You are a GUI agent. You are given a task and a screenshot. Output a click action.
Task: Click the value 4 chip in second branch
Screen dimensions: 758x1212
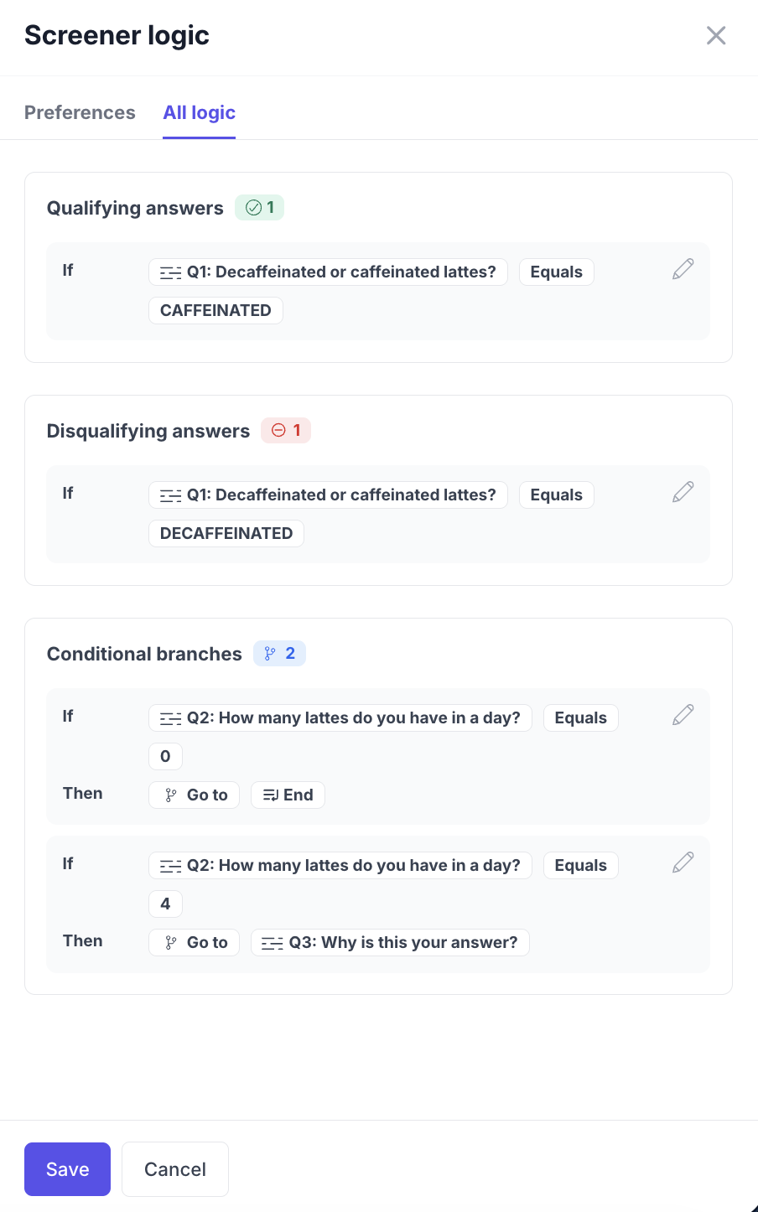pyautogui.click(x=165, y=904)
